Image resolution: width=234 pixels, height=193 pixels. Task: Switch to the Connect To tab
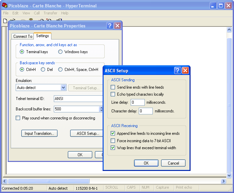[23, 36]
